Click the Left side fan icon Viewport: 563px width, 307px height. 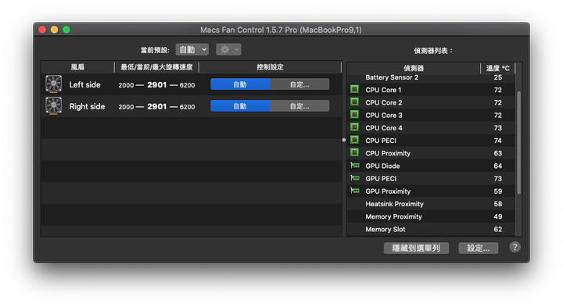[53, 84]
